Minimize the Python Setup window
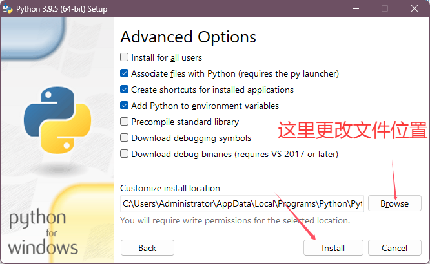 [355, 9]
